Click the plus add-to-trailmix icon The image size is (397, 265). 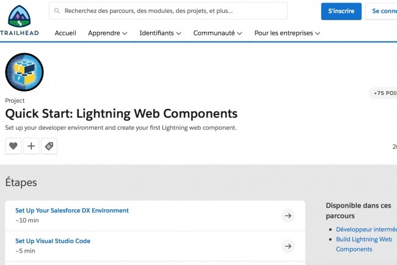(x=31, y=146)
